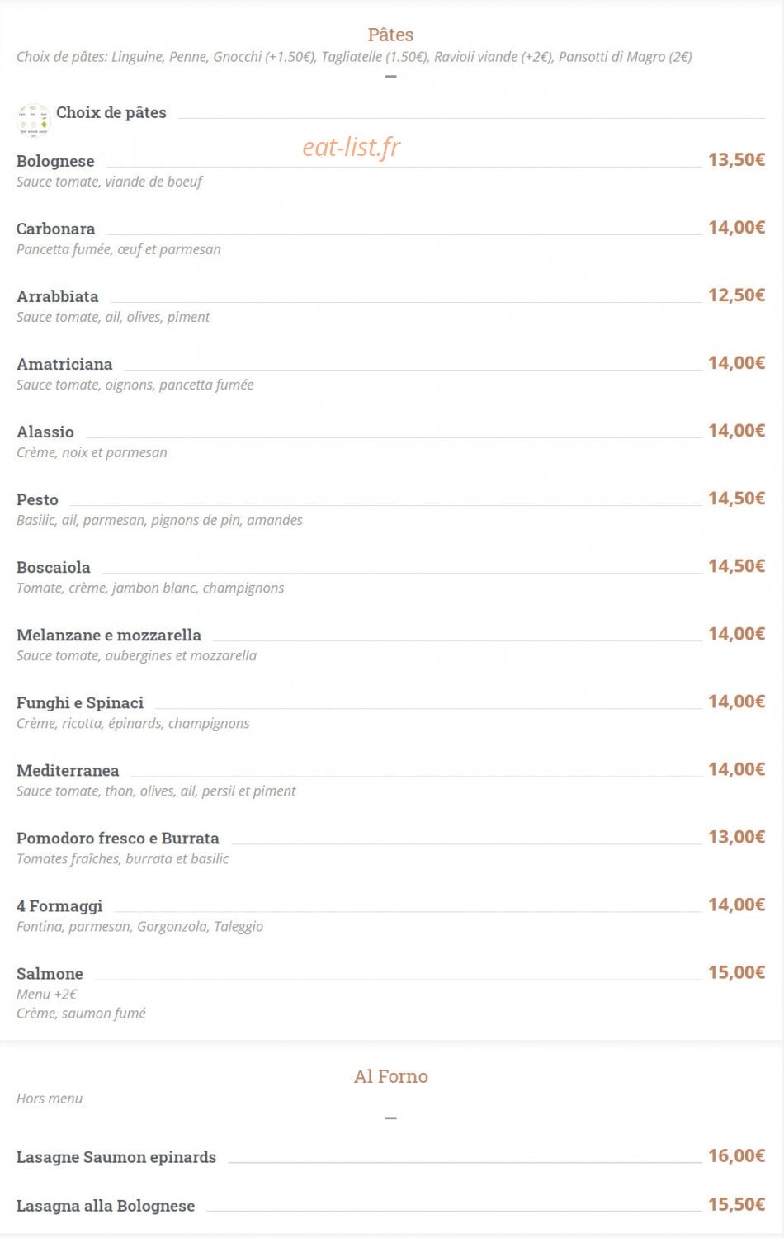This screenshot has width=784, height=1238.
Task: Select Melanzane e mozzarella dish
Action: click(109, 635)
